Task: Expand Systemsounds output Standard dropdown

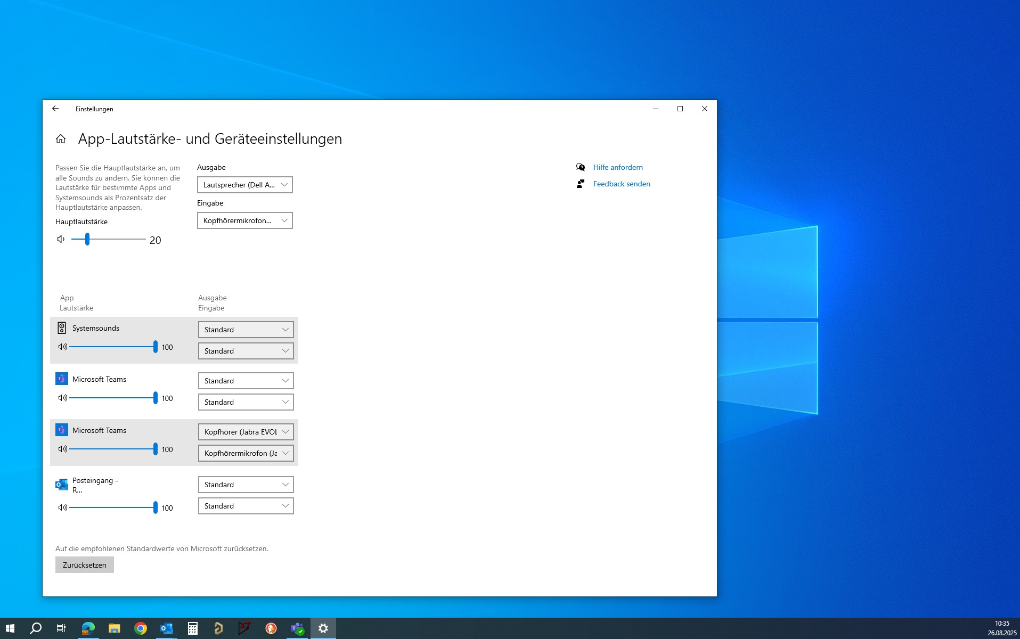Action: (x=246, y=330)
